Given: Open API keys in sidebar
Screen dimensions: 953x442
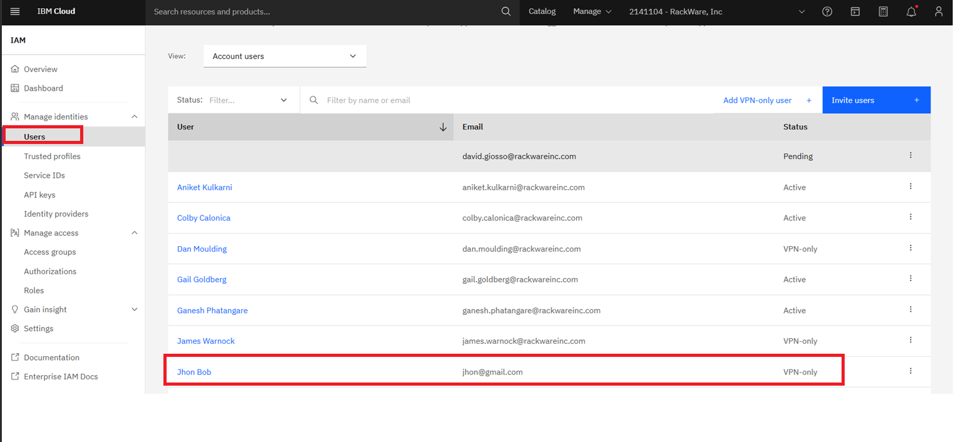Looking at the screenshot, I should 39,195.
